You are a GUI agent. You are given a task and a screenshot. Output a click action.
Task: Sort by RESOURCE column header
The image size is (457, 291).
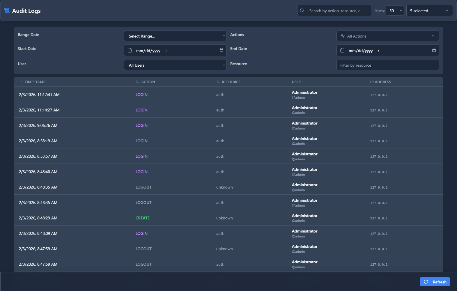[x=231, y=82]
